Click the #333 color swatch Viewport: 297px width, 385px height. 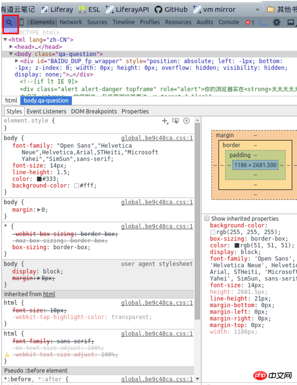click(39, 179)
